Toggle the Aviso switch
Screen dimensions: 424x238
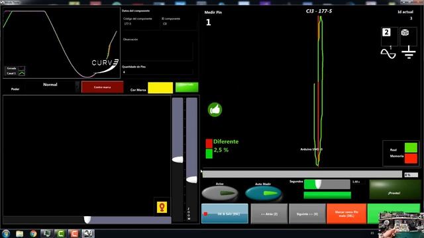220,193
